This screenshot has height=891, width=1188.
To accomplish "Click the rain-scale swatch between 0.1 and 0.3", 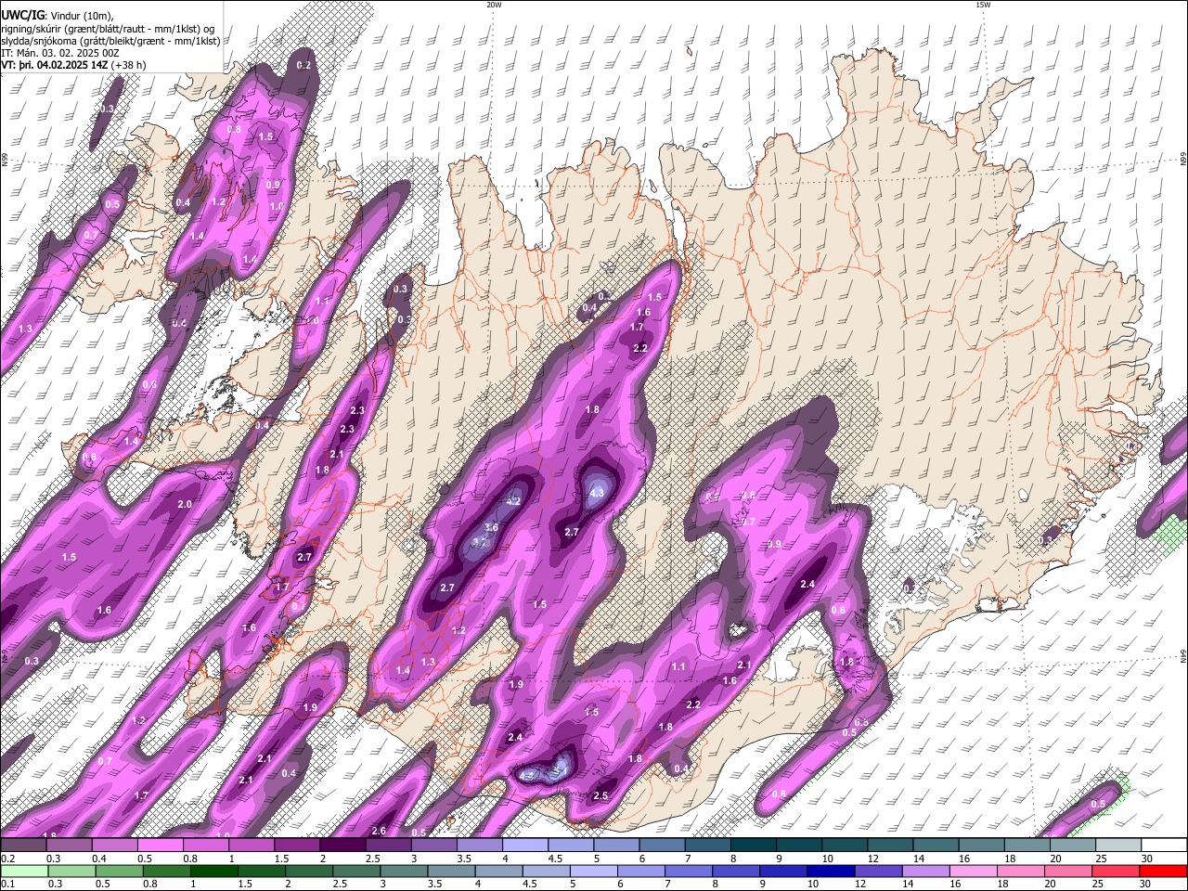I will pyautogui.click(x=23, y=872).
